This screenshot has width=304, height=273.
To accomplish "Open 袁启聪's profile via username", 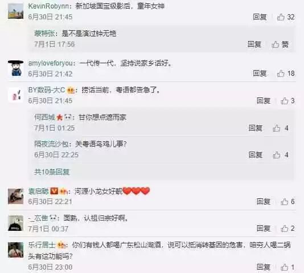I will pyautogui.click(x=38, y=191).
